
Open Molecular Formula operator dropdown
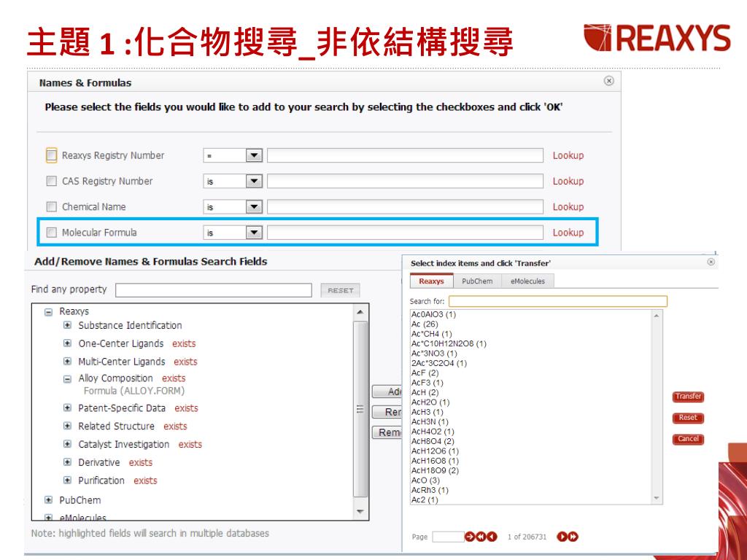tap(254, 233)
